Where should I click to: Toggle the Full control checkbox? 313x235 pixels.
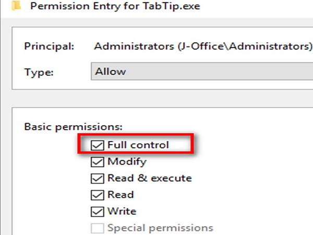point(98,145)
